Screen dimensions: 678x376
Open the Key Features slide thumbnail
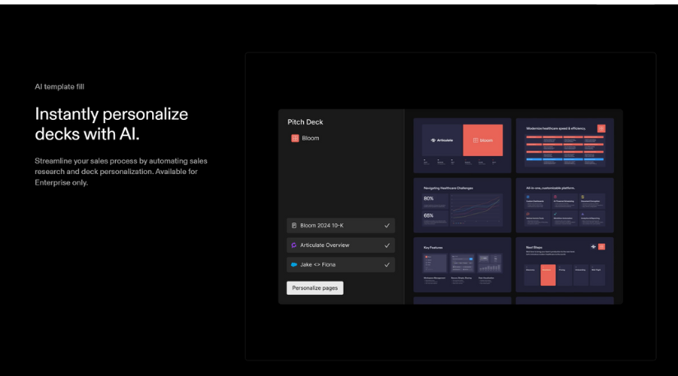click(x=462, y=264)
